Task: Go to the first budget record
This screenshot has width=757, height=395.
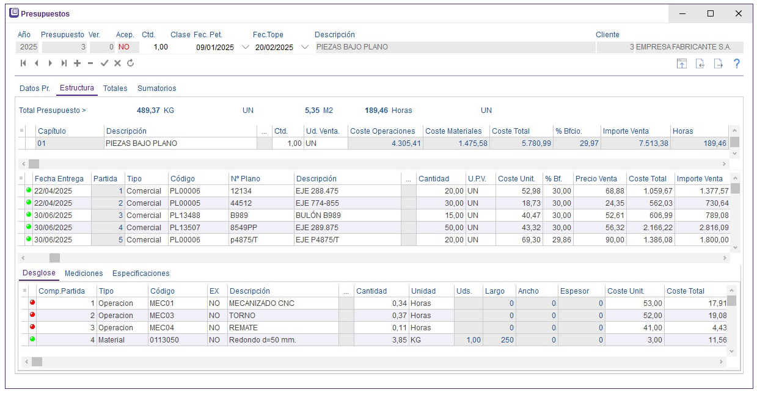Action: (23, 63)
